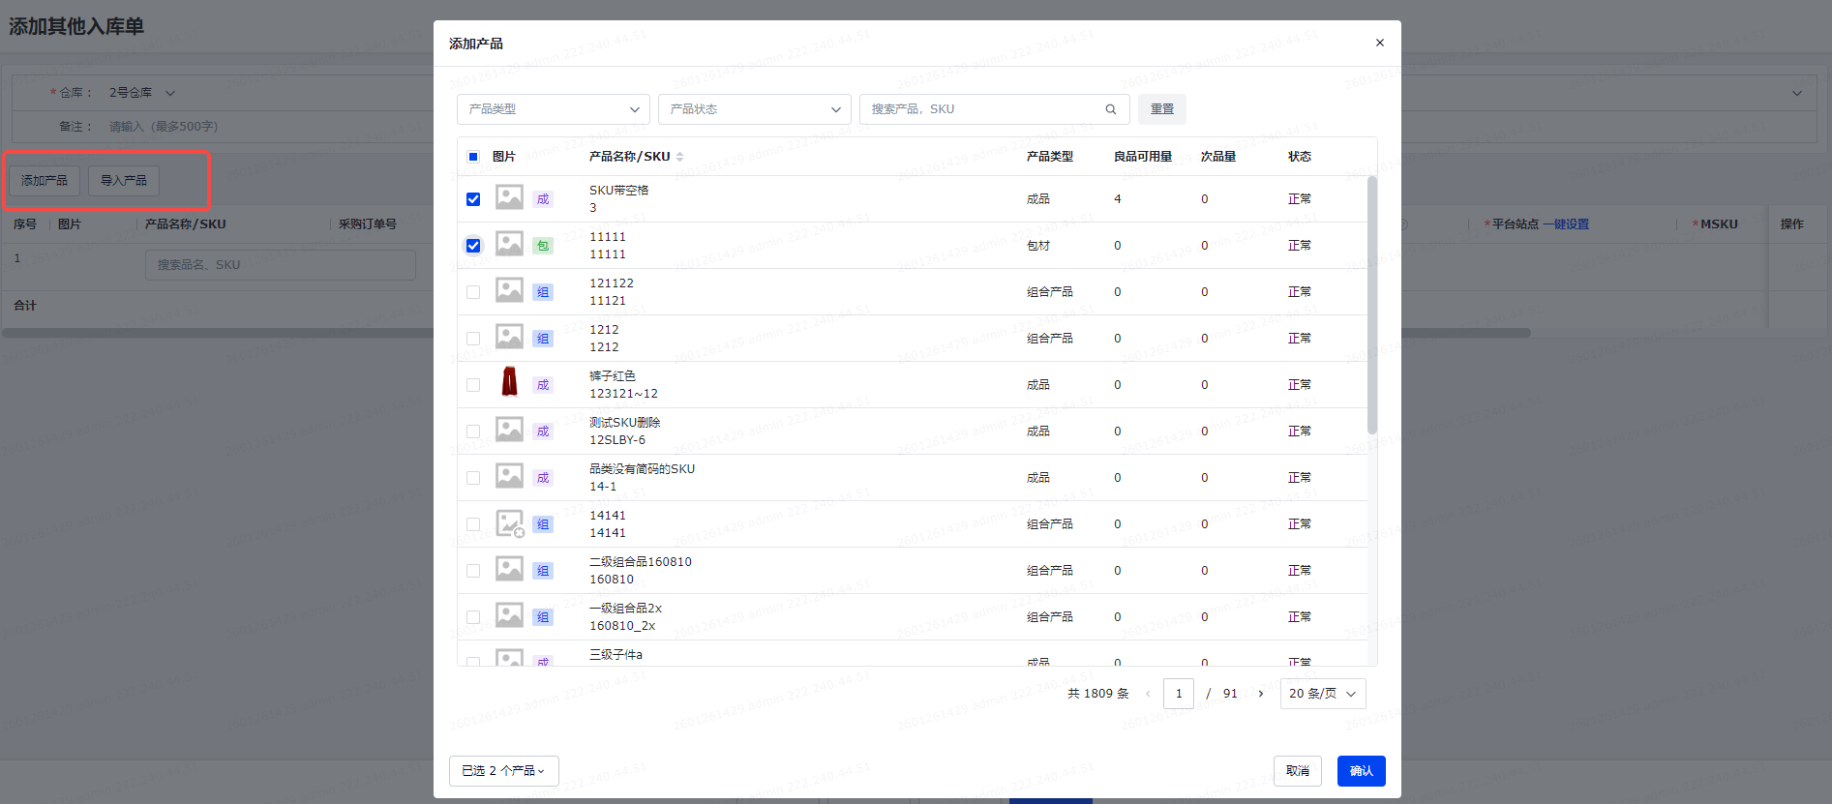
Task: Open the 产品状态 dropdown filter
Action: [x=754, y=109]
